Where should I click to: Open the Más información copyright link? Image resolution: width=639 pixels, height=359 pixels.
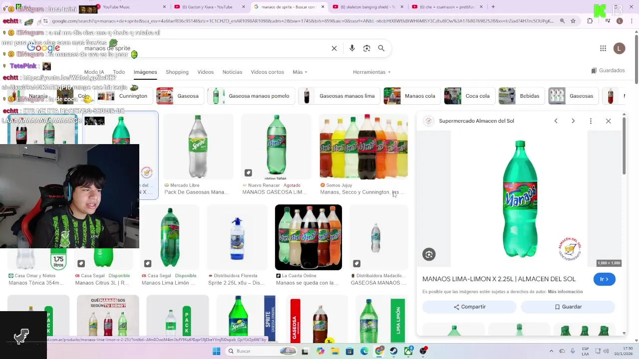click(x=565, y=292)
